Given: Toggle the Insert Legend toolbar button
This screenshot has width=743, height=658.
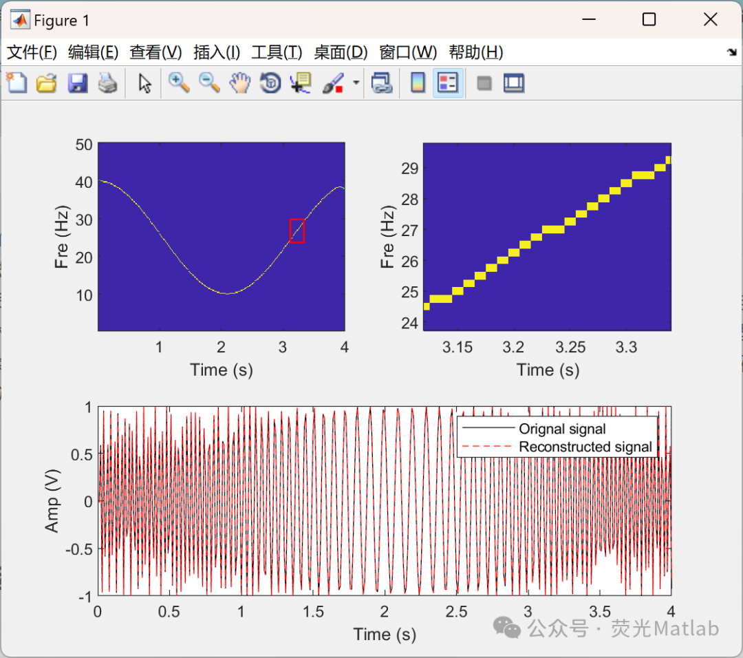Looking at the screenshot, I should pyautogui.click(x=448, y=83).
